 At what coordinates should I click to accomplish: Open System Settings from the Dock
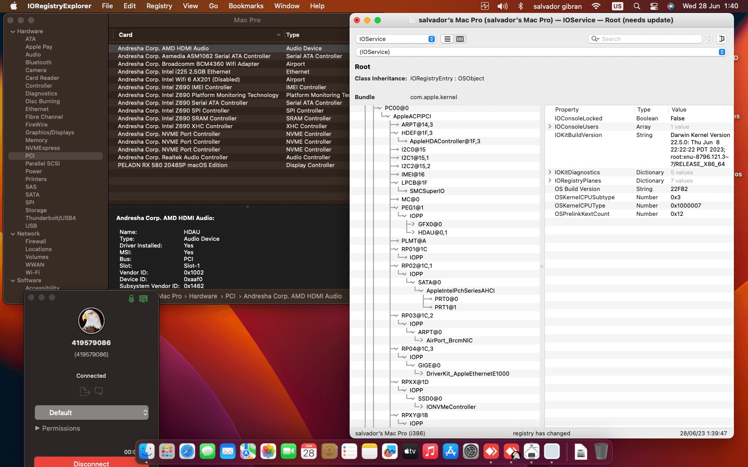[x=471, y=451]
